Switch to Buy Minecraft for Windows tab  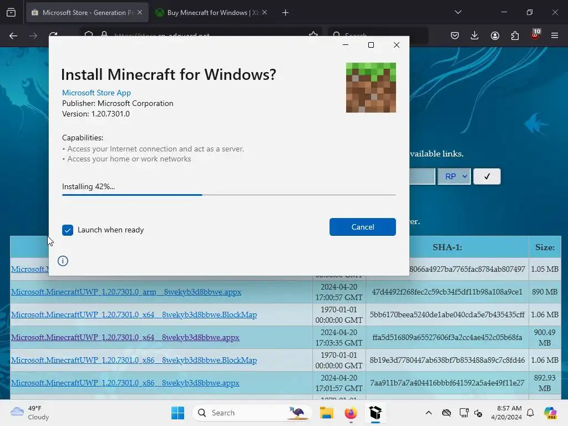pos(212,12)
